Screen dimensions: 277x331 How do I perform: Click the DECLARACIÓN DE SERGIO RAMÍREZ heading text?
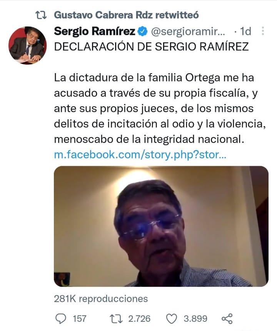[151, 47]
